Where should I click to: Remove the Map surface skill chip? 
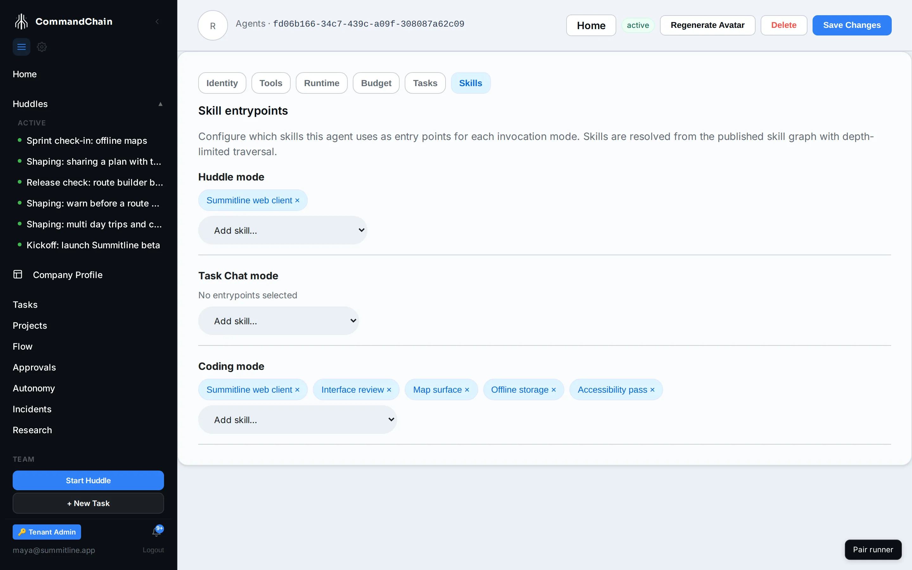tap(467, 389)
